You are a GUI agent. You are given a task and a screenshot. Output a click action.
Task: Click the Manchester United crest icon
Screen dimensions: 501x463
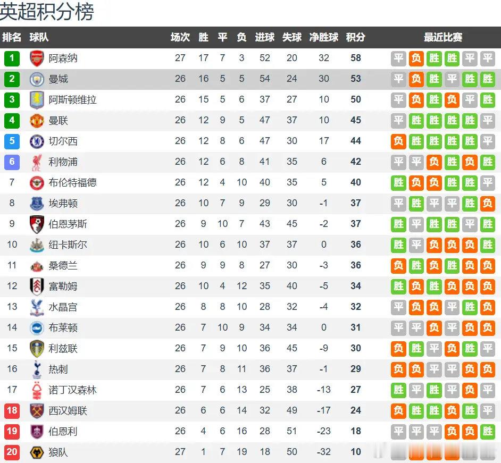pyautogui.click(x=37, y=121)
